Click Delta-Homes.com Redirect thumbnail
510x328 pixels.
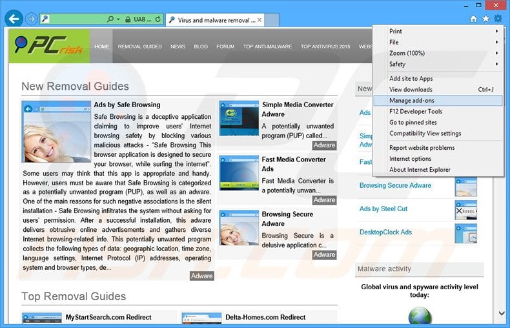click(x=201, y=318)
